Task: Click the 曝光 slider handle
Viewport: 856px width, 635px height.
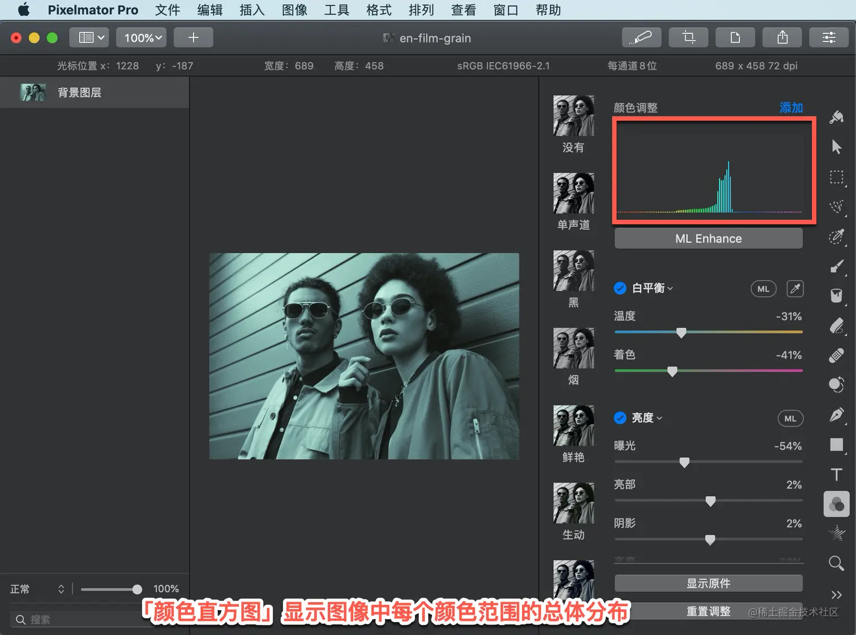Action: (684, 462)
